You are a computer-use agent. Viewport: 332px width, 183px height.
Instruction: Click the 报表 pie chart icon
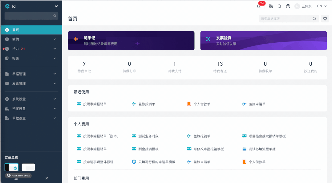pyautogui.click(x=7, y=58)
